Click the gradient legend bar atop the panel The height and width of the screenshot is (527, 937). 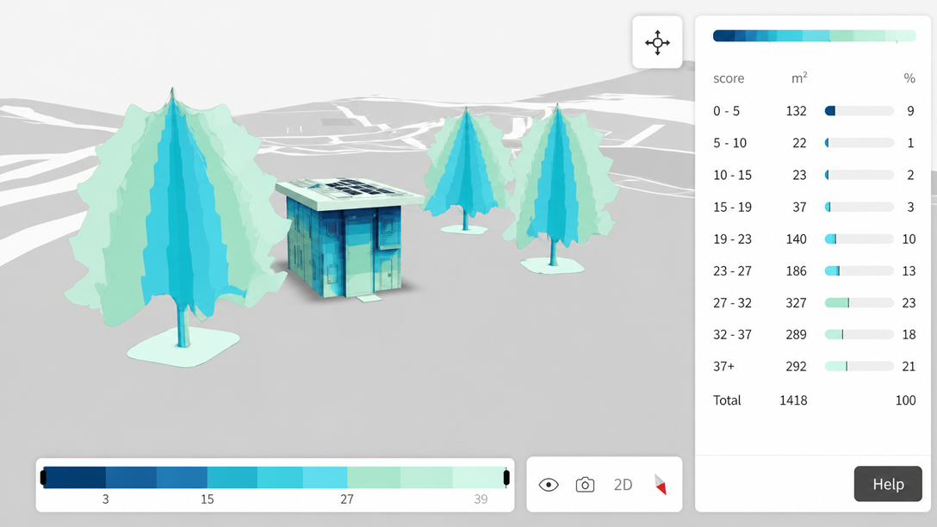813,35
